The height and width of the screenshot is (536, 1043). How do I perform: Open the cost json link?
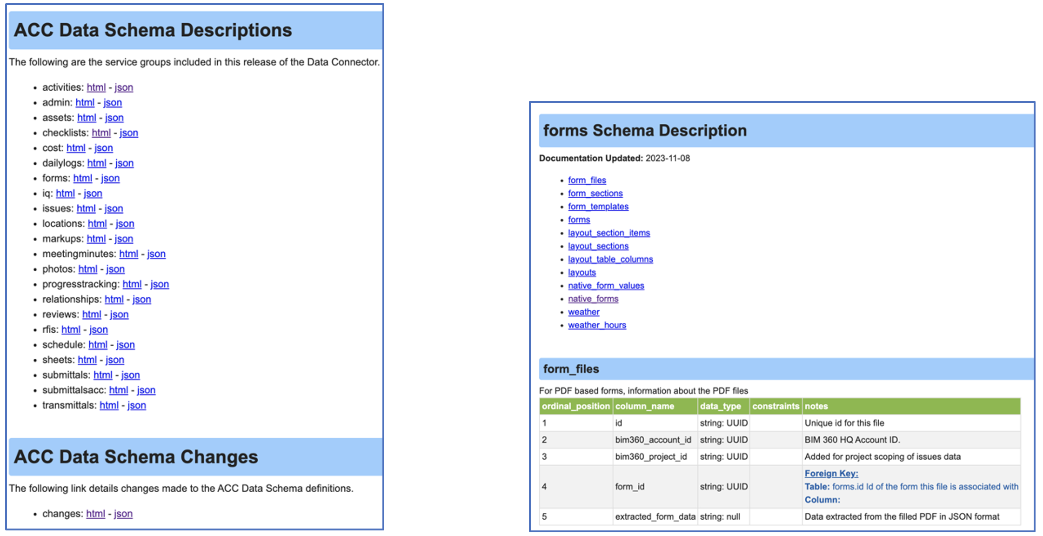(103, 147)
